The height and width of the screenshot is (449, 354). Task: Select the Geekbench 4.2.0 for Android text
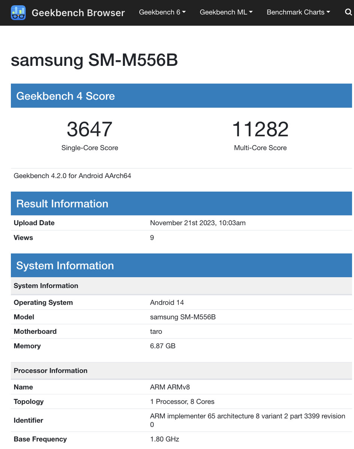72,175
